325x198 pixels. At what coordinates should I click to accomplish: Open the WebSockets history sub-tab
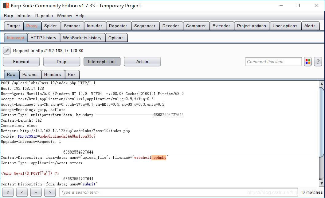pos(82,38)
